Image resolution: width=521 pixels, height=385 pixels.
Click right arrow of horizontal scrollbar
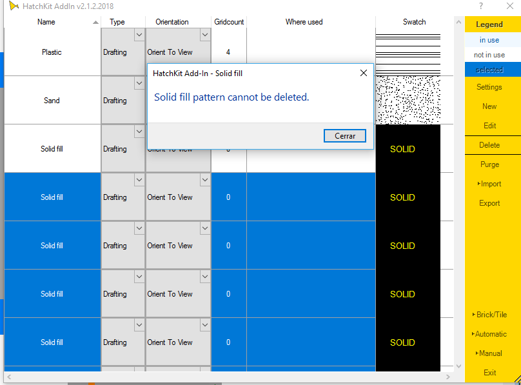pyautogui.click(x=448, y=377)
